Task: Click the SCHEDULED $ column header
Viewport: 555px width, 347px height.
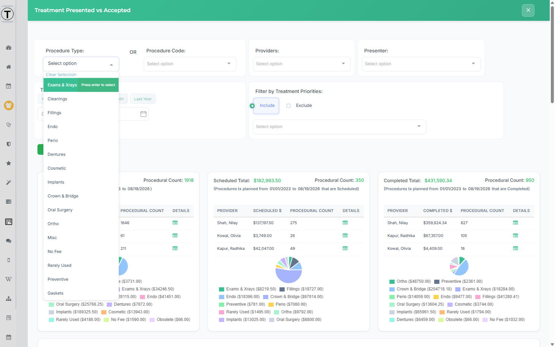Action: 267,211
